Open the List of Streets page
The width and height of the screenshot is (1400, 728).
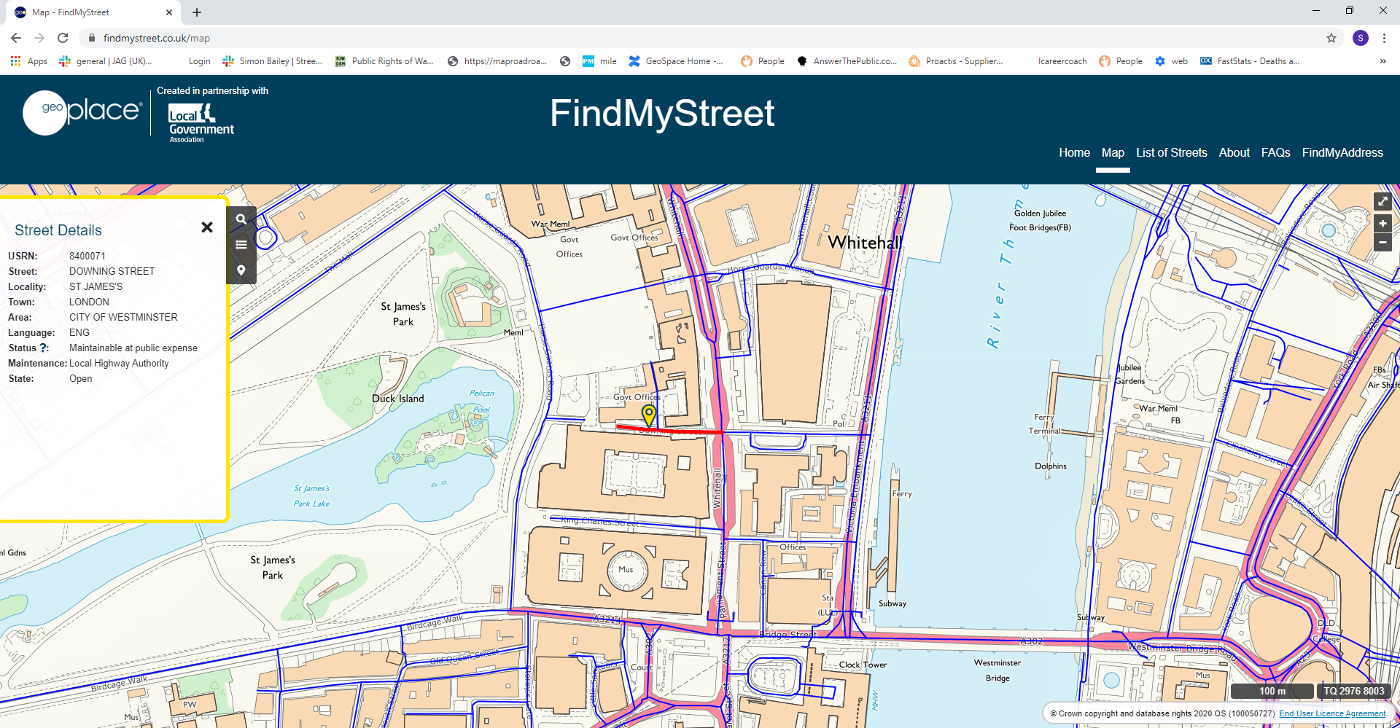[x=1171, y=152]
